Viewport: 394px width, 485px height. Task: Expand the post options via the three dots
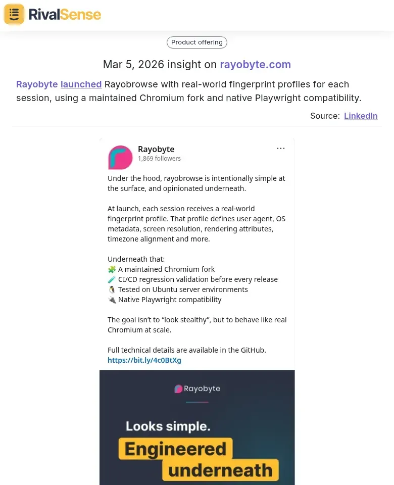(281, 148)
